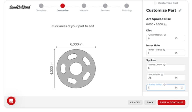Screen dimensions: 192x112
Task: Click the Spoke Width stepper arrows
Action: pos(182,88)
